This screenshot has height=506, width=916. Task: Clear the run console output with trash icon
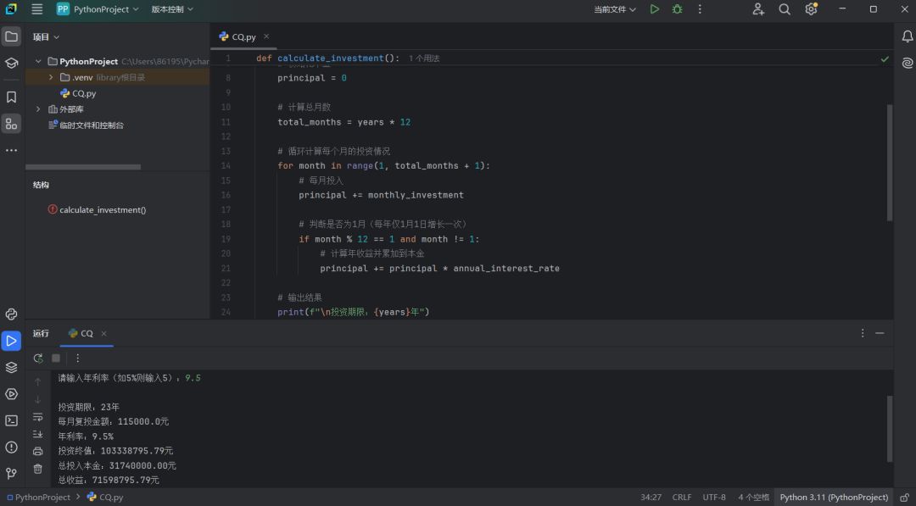(x=38, y=469)
